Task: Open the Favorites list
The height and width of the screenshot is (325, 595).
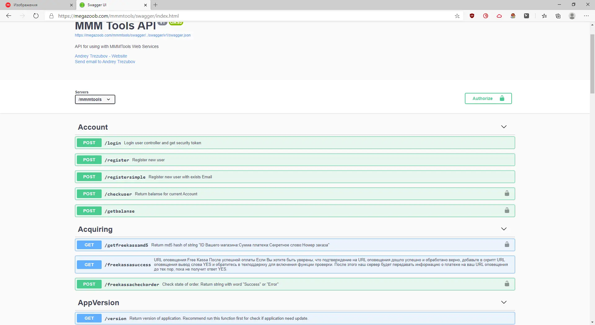Action: 544,16
